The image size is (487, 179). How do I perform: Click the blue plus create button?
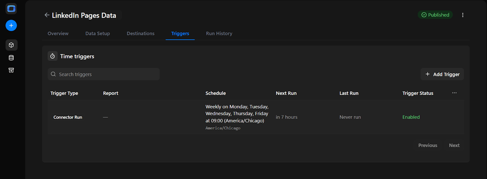pos(11,26)
